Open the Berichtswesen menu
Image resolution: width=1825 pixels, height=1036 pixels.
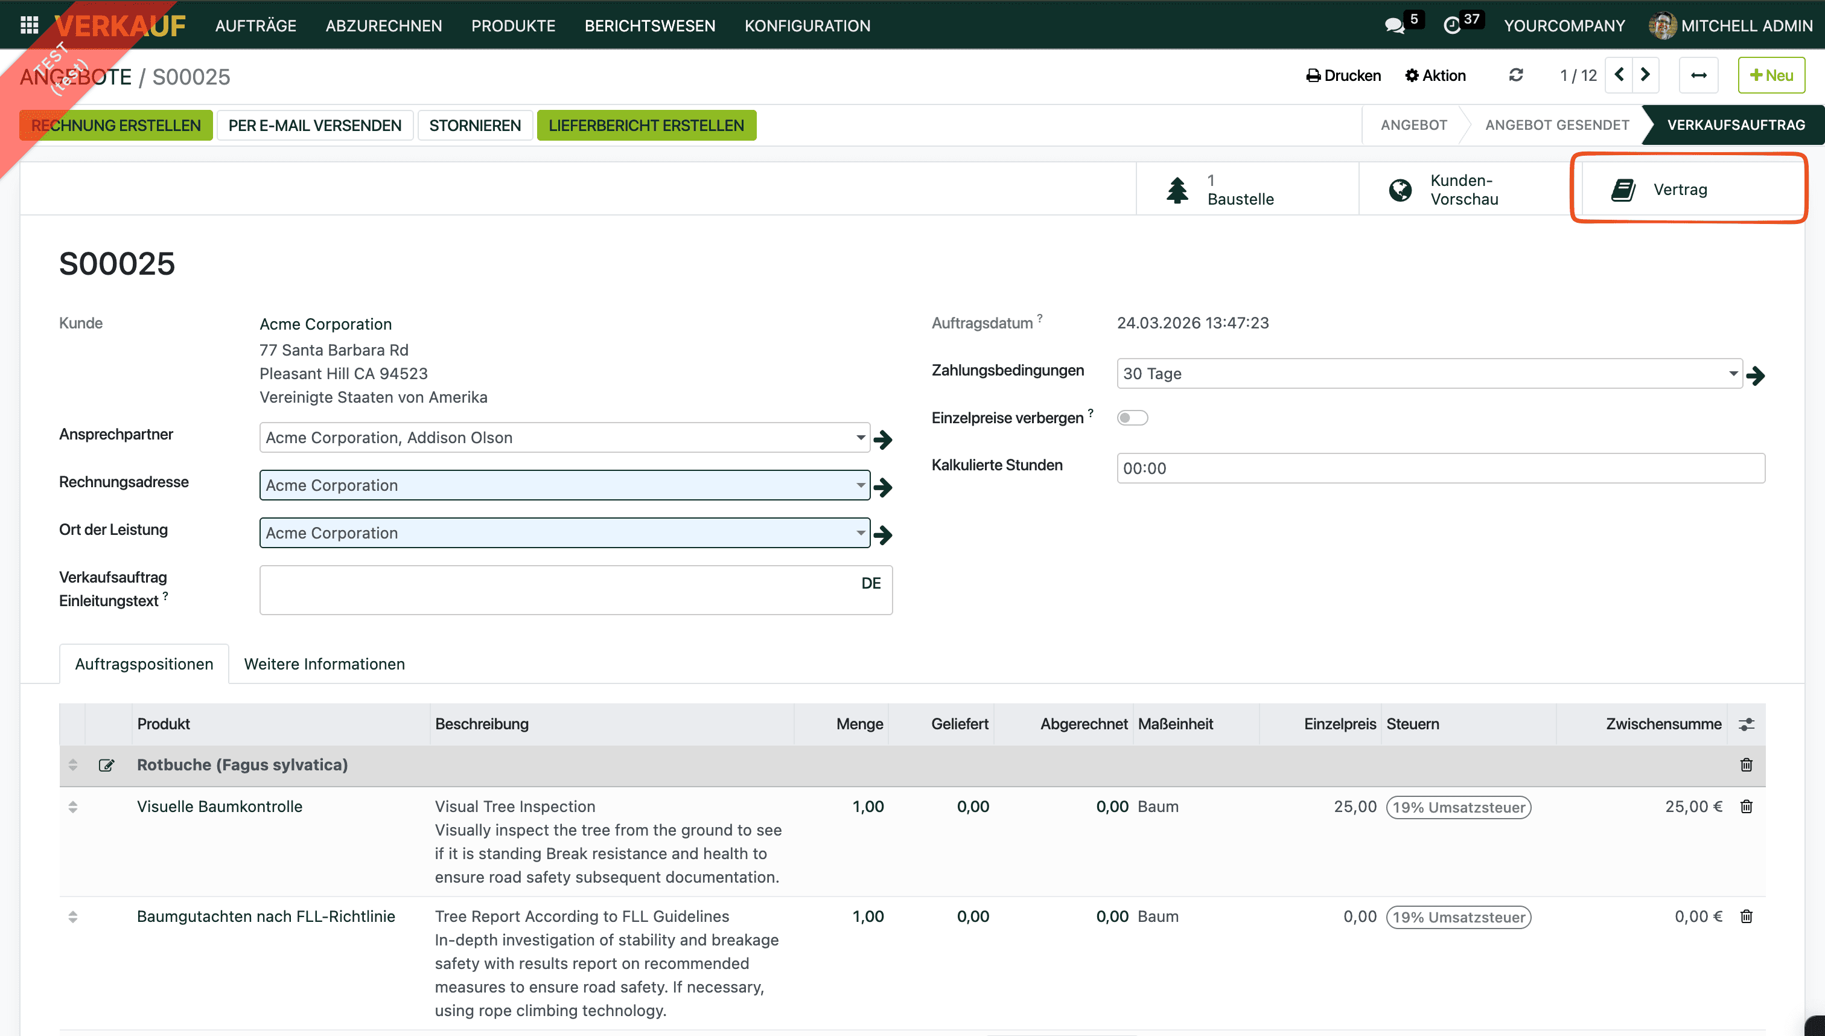[x=649, y=25]
